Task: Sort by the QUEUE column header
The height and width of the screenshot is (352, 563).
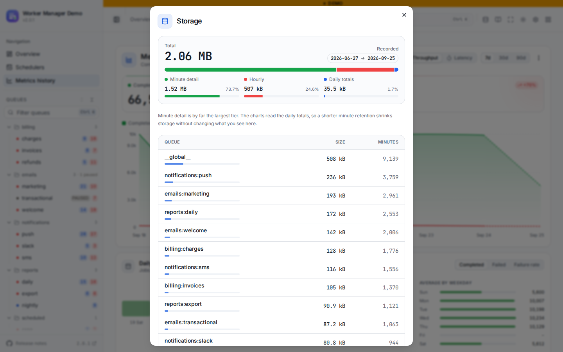Action: (172, 142)
